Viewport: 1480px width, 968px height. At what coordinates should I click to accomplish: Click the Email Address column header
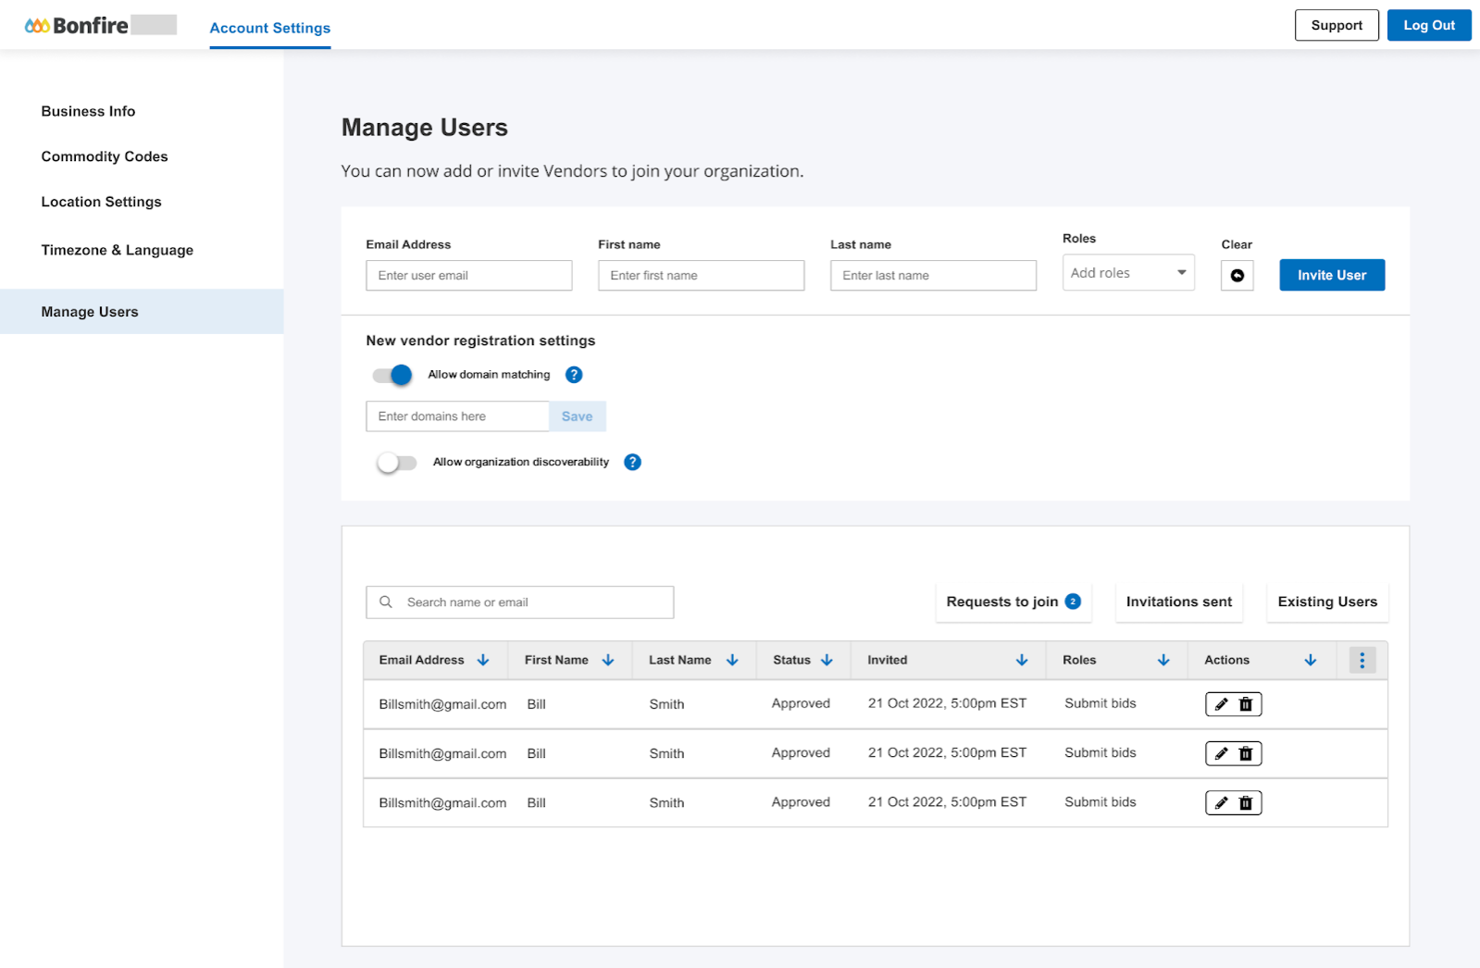click(x=421, y=660)
